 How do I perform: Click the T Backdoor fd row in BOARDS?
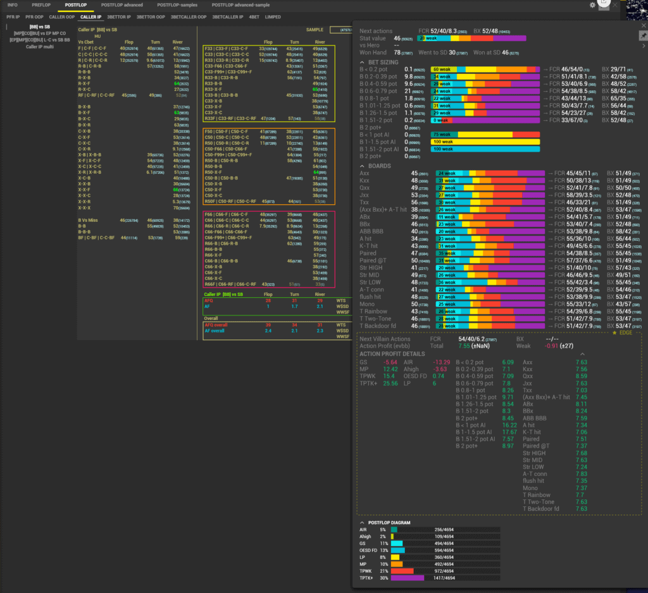(500, 326)
